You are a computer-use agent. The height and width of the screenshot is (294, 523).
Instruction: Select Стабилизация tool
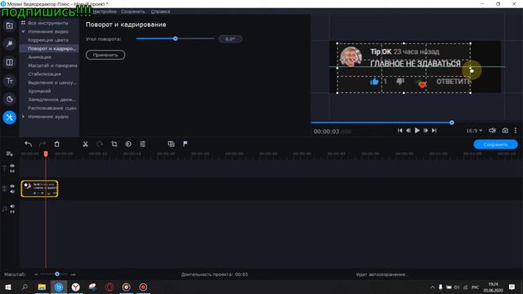(x=44, y=74)
